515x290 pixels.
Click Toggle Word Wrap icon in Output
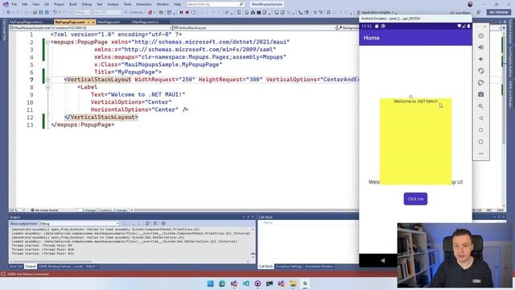click(x=154, y=224)
